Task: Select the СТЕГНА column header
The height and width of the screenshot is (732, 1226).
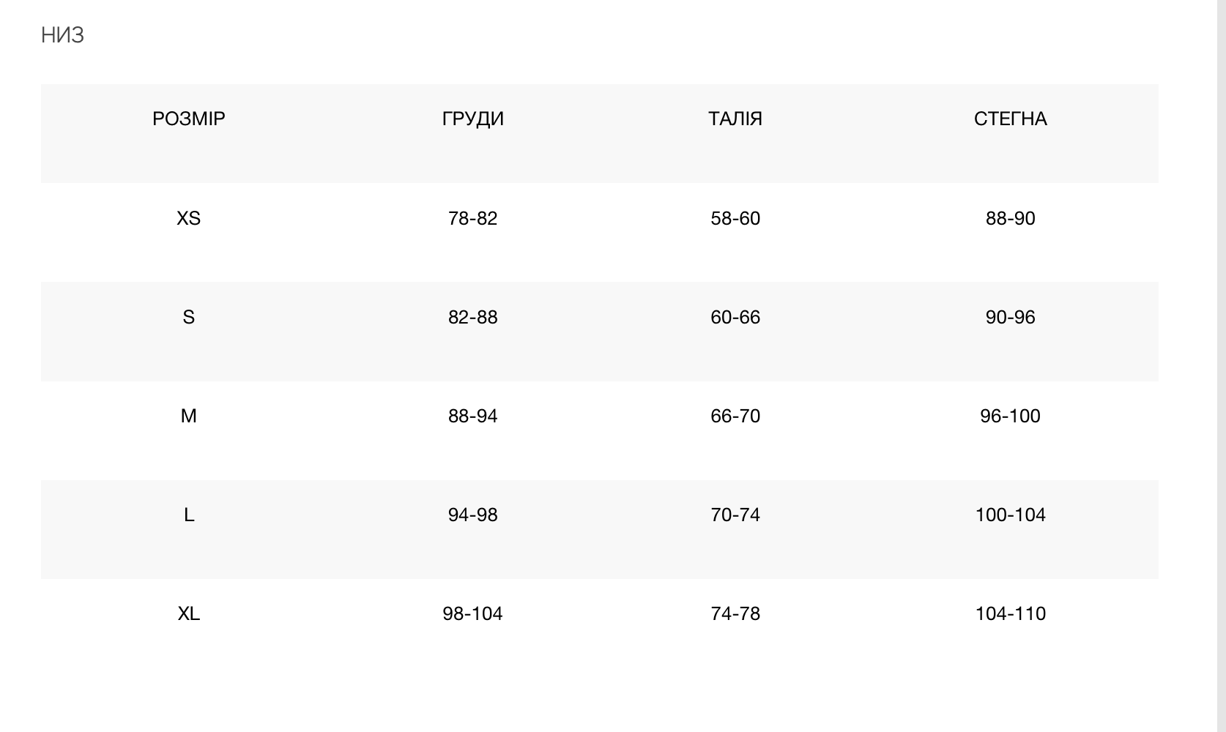Action: click(1010, 119)
